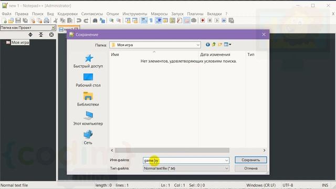Open the Плагины menu
336x189 pixels.
pyautogui.click(x=195, y=14)
